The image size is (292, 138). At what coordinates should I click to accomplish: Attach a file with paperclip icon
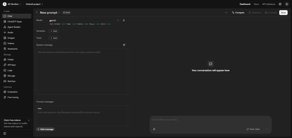coord(154,129)
